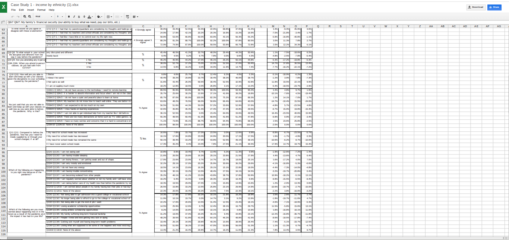Screen dimensions: 509x240
Task: Apply strikethrough formatting
Action: (x=84, y=16)
